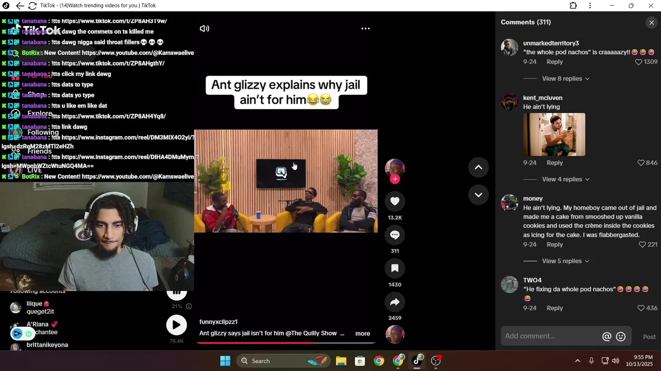The height and width of the screenshot is (371, 661).
Task: Open Google Chrome from taskbar
Action: tap(379, 361)
